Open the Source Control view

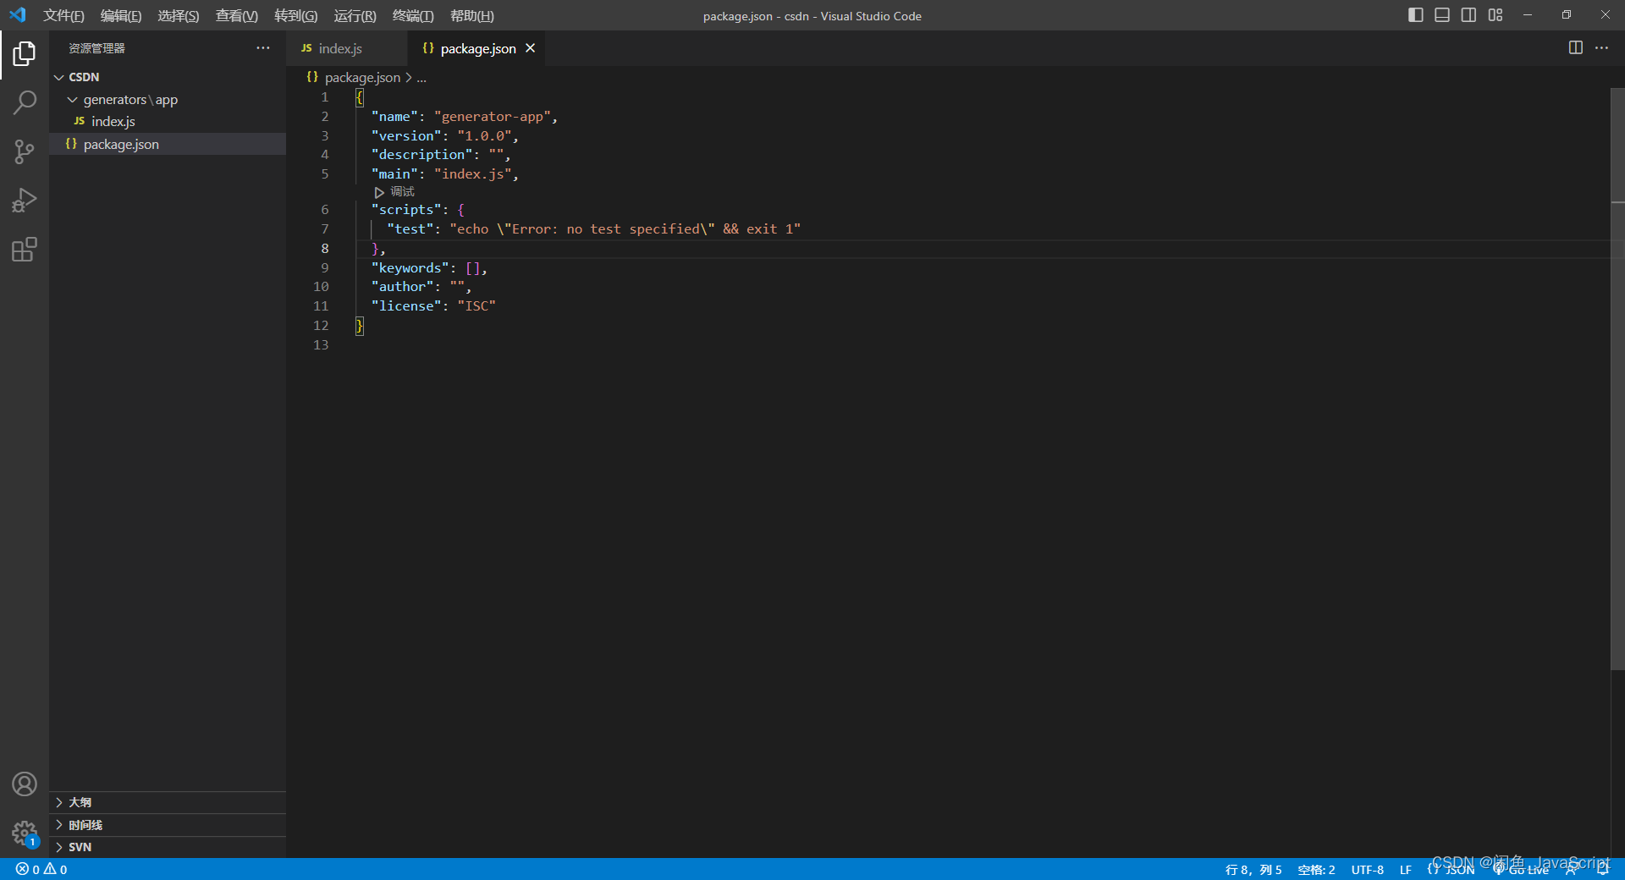pyautogui.click(x=25, y=152)
